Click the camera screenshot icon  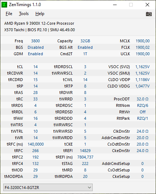point(149,14)
